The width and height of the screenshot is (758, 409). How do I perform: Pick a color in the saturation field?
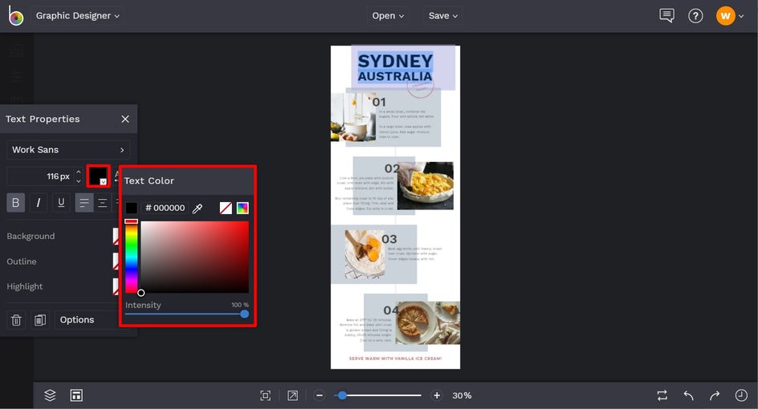pos(195,257)
